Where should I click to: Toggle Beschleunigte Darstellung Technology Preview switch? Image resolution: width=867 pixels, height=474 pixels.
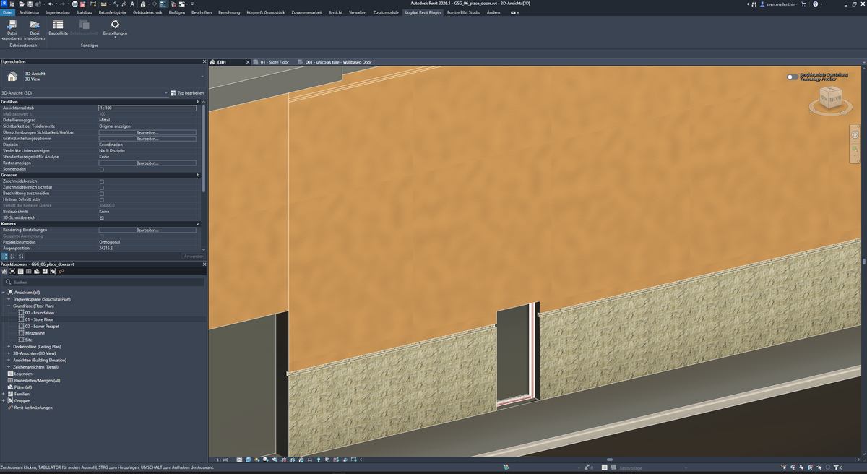[x=791, y=75]
